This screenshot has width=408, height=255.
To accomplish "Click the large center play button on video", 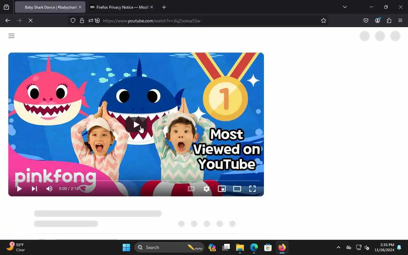I will tap(136, 125).
